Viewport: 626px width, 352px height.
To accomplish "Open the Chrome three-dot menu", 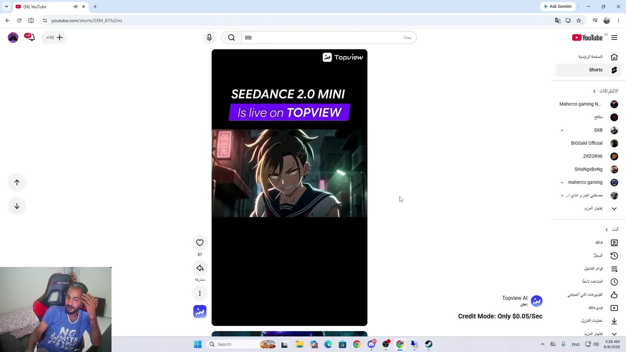I will pyautogui.click(x=618, y=21).
